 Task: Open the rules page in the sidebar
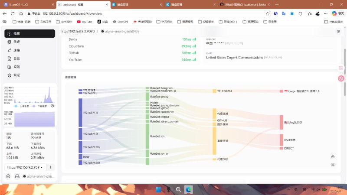coord(29,67)
